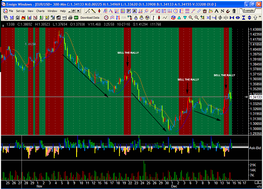Open the Help menu
The height and width of the screenshot is (189, 263).
coord(63,11)
